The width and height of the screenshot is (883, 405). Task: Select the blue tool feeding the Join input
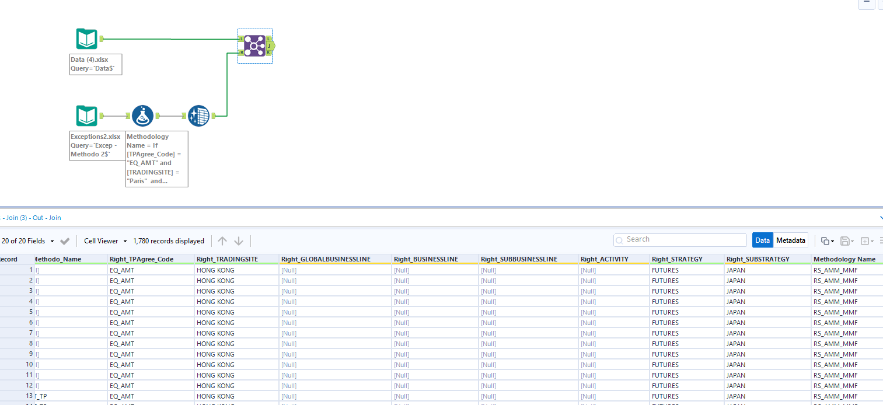(198, 116)
